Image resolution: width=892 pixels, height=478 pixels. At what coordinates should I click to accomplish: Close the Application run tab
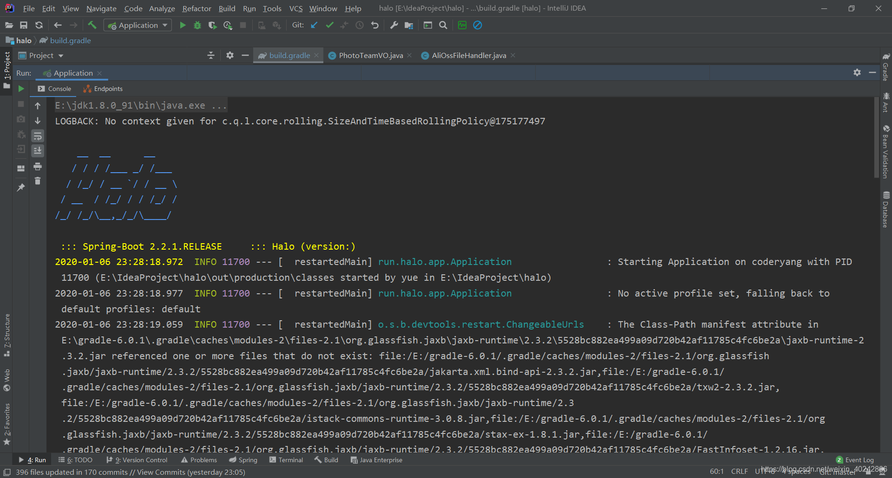click(99, 73)
